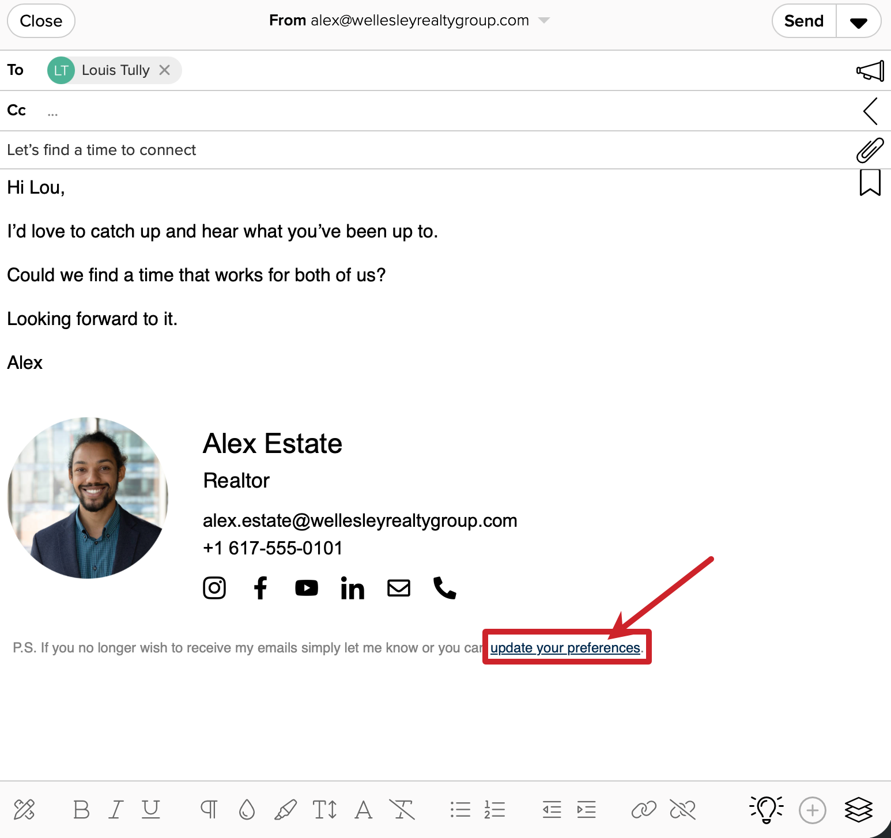
Task: Open suggestions via the lightbulb icon
Action: coord(766,809)
